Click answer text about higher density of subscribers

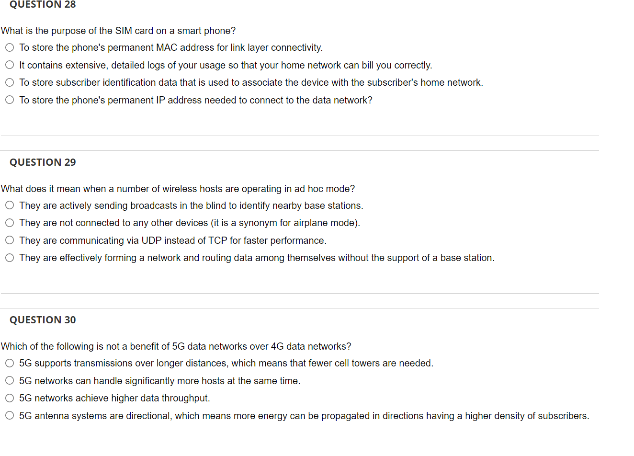[304, 416]
